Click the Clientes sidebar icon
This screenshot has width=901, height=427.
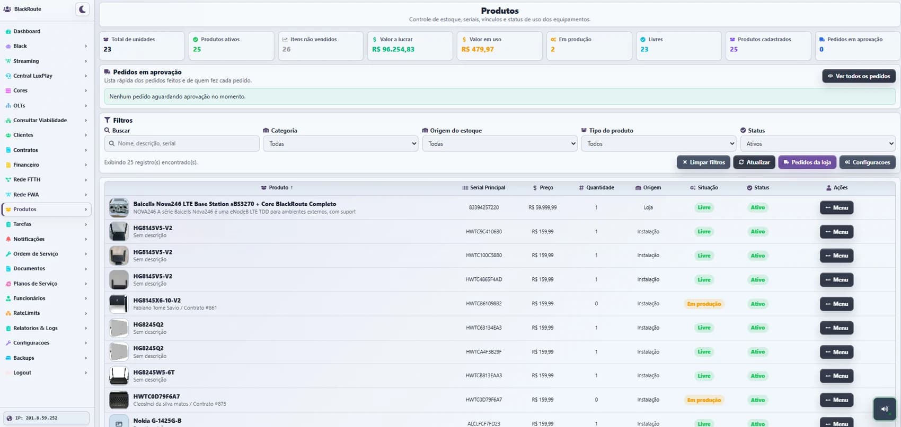click(8, 135)
